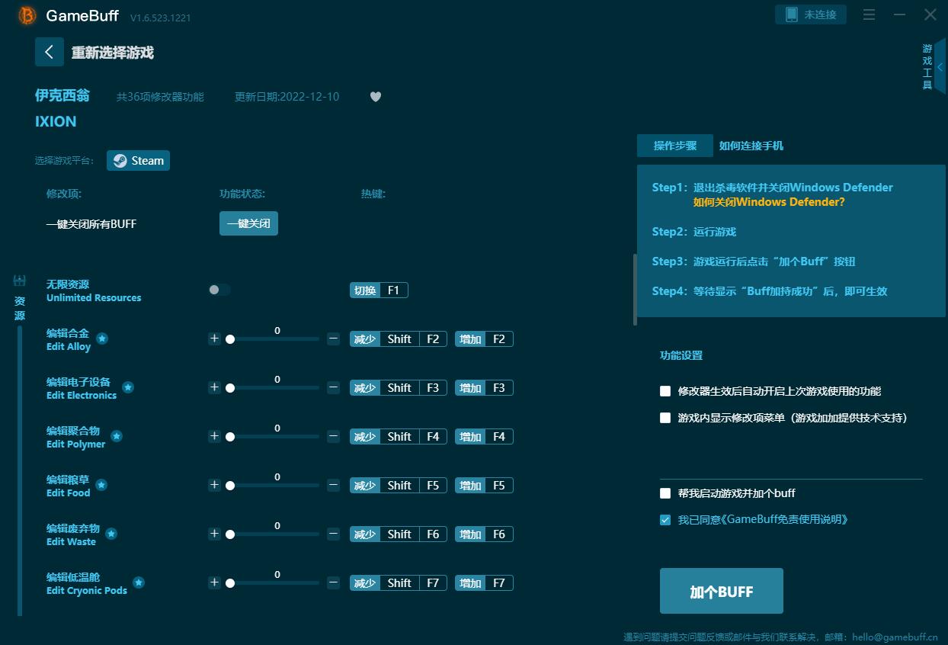Screen dimensions: 948x645
Task: Click F3 increase hotkey for Edit Electronics
Action: (484, 387)
